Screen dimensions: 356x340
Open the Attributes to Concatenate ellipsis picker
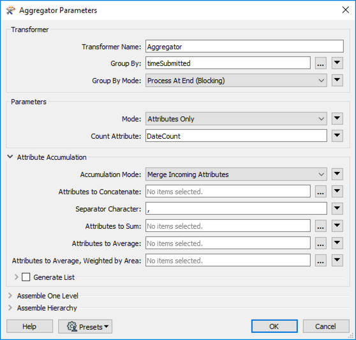click(320, 192)
